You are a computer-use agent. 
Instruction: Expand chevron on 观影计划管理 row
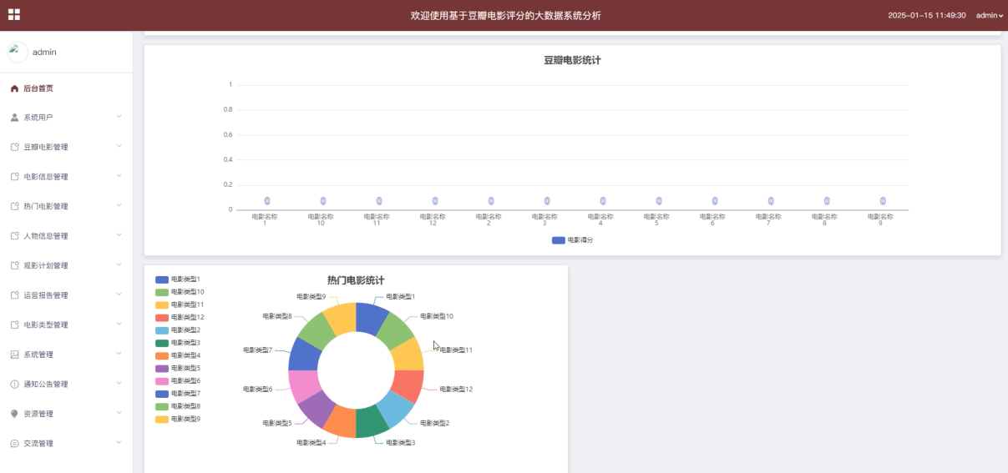[x=119, y=264]
